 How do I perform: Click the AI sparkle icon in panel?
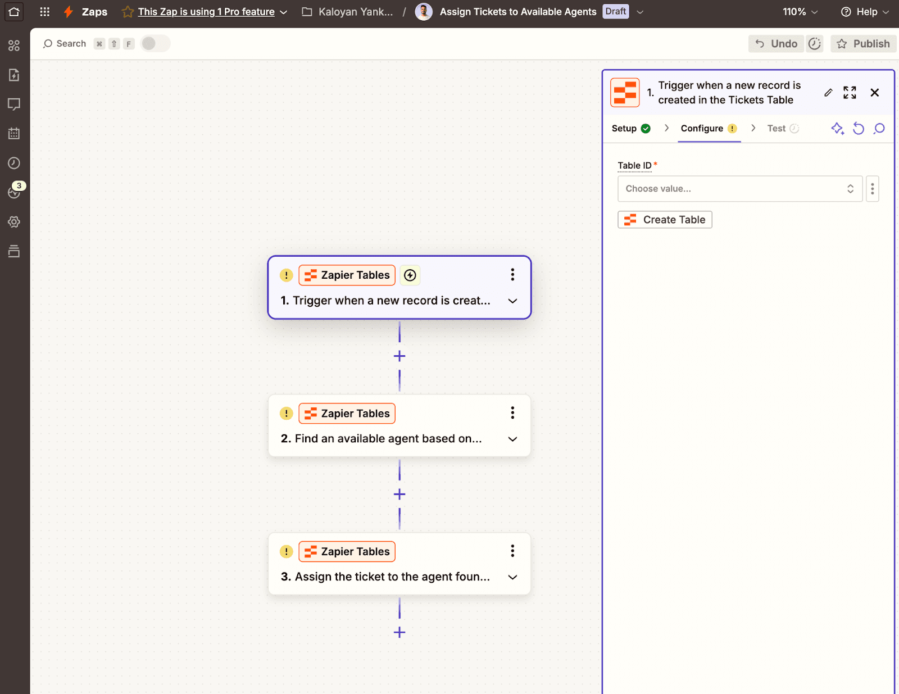[x=837, y=128]
